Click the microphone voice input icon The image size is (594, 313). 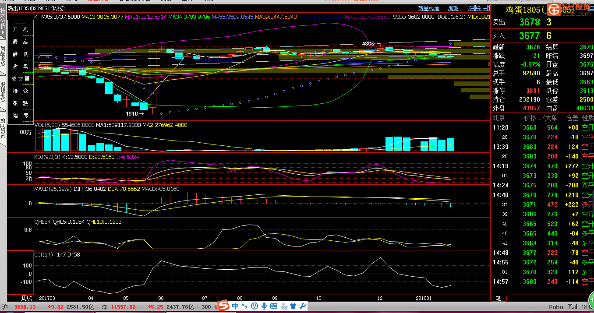pos(264,306)
